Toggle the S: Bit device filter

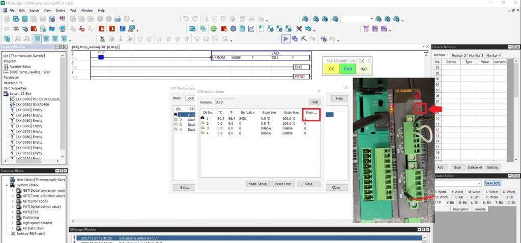pos(459,197)
